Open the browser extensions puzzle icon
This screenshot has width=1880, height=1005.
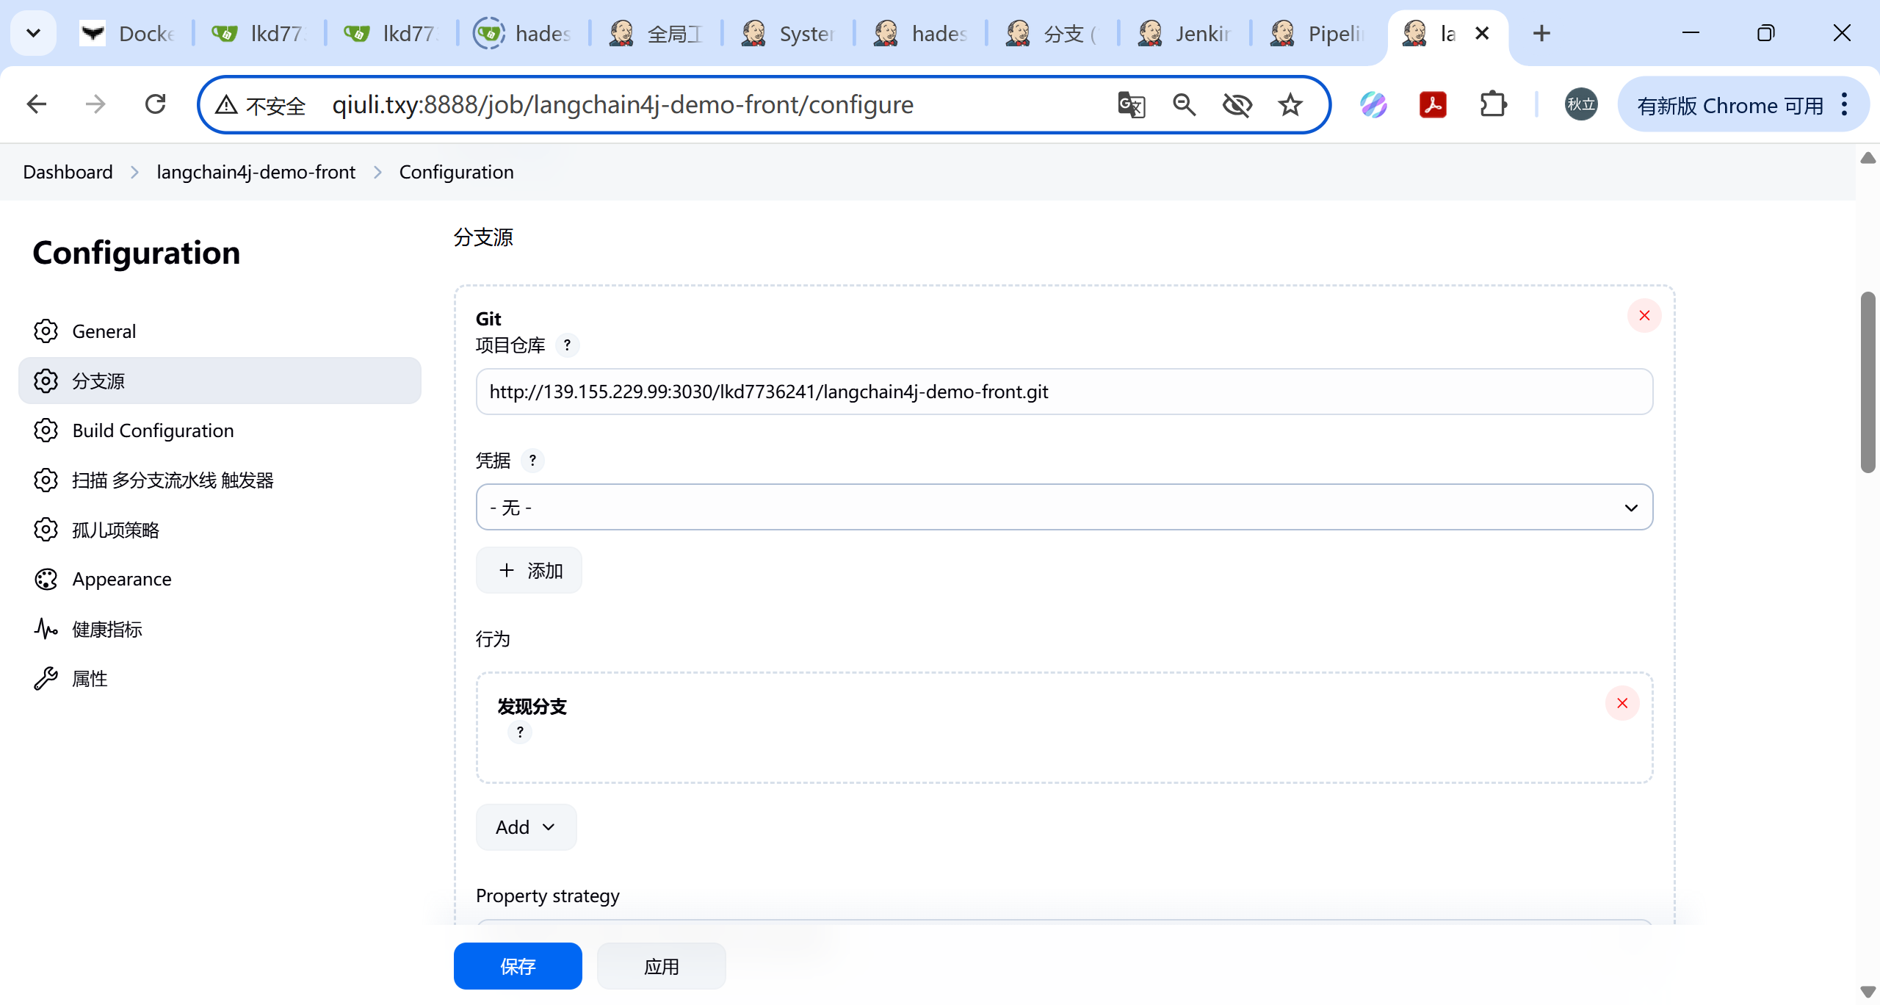coord(1493,105)
